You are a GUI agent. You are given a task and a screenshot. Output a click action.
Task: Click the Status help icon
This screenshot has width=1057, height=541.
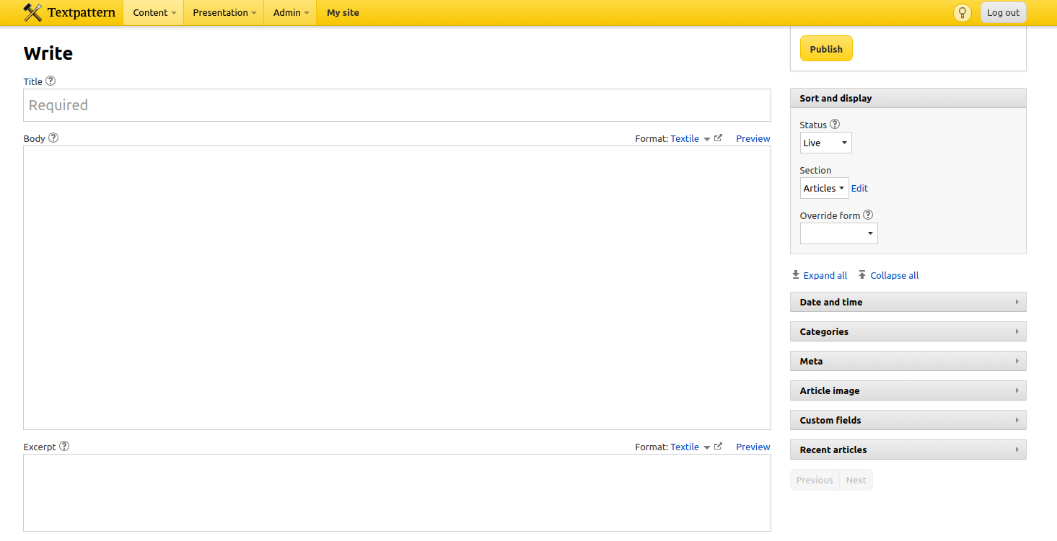[835, 125]
